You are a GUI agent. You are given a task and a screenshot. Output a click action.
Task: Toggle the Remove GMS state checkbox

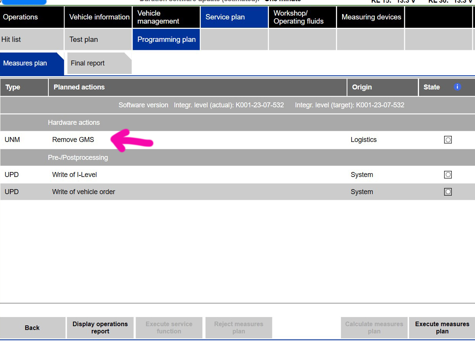pos(448,140)
